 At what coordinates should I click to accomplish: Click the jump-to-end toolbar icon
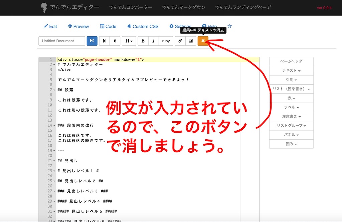(x=115, y=41)
